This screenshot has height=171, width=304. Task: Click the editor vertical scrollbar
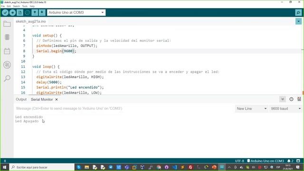point(303,60)
